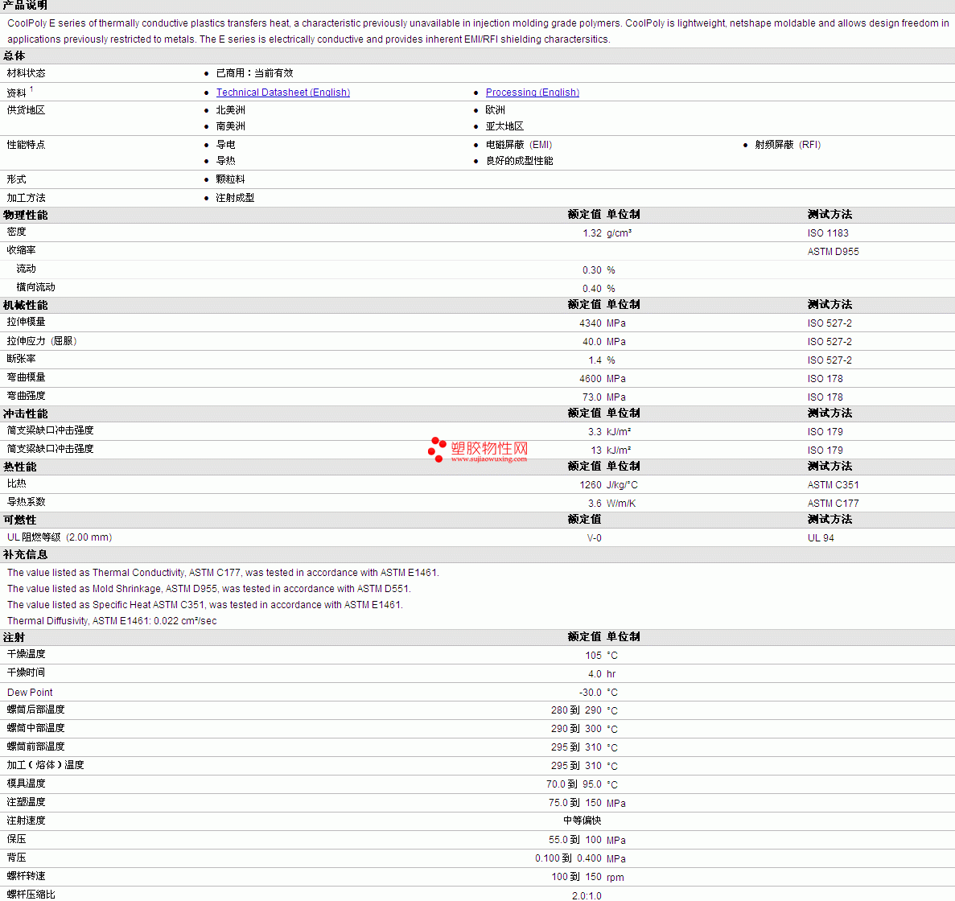Screen dimensions: 955x901
Task: Click the V-0 flammability rating
Action: 594,538
